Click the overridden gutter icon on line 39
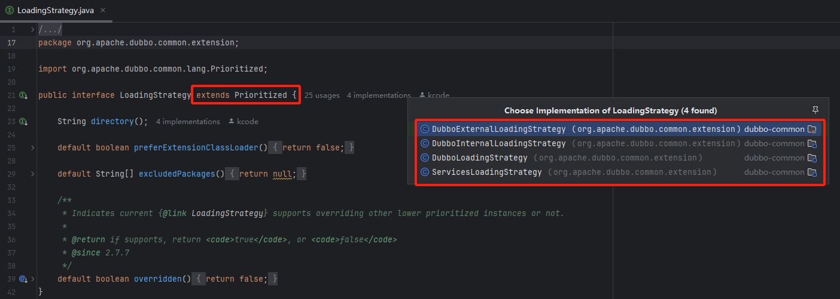The height and width of the screenshot is (299, 840). [x=23, y=279]
